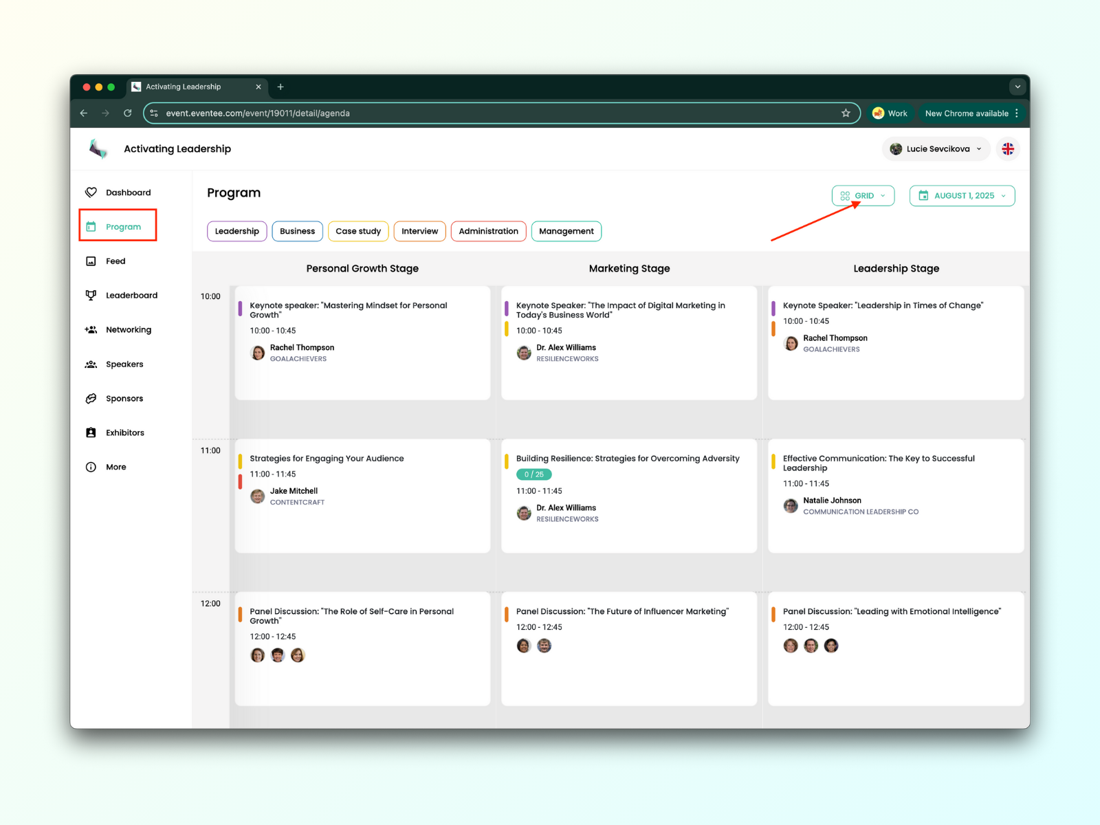Toggle the Interview track filter
This screenshot has width=1100, height=825.
point(419,231)
